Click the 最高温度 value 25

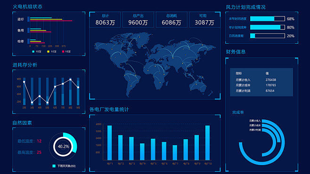(39, 152)
